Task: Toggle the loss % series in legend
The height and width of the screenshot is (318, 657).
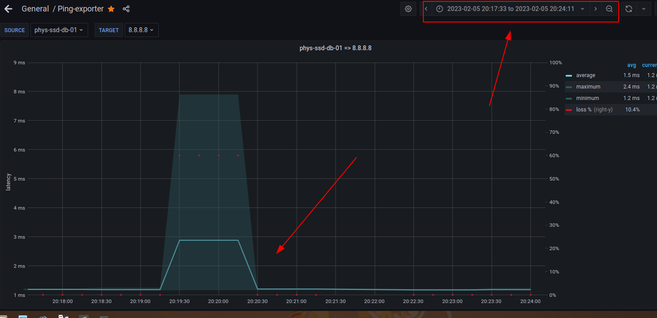Action: point(594,110)
